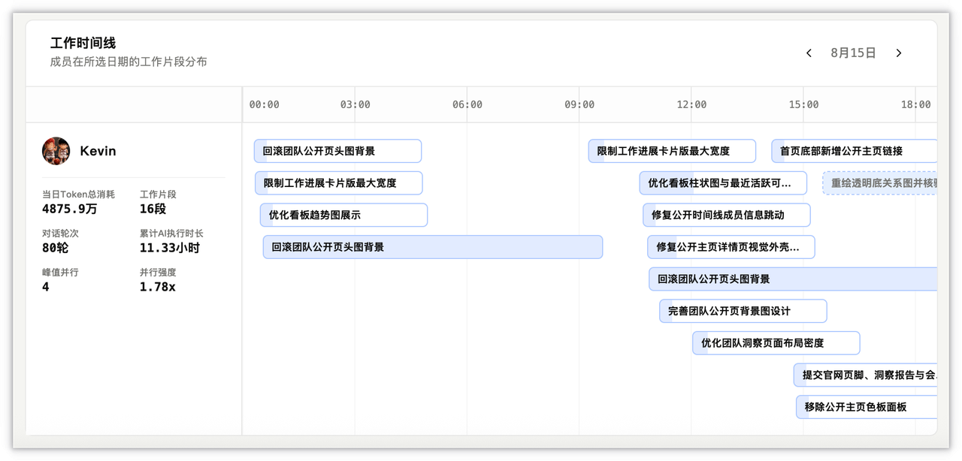
Task: Open the 8月15日 date label
Action: [853, 53]
